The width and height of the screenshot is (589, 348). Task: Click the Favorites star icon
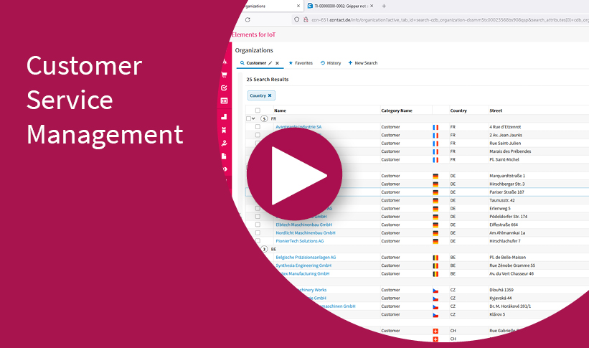291,63
